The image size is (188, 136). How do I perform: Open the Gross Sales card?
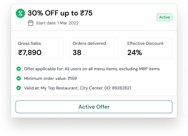click(39, 48)
